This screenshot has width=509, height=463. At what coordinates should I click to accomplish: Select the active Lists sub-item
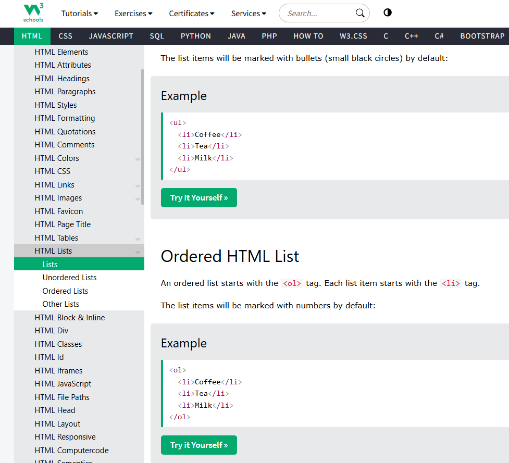click(x=79, y=264)
